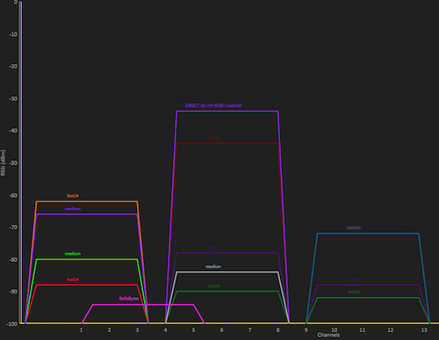Select channel 7 tick label
439x340 pixels.
click(x=249, y=330)
